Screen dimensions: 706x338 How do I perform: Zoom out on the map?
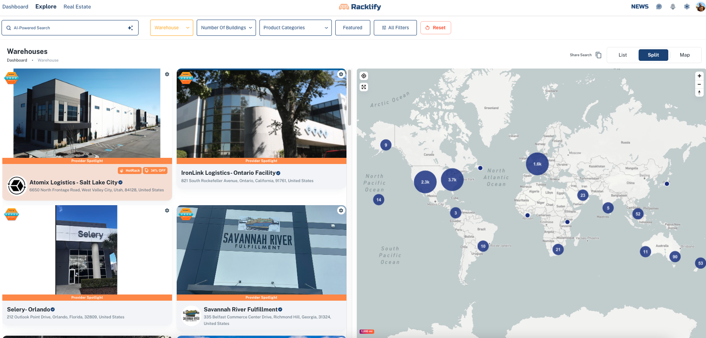coord(699,84)
